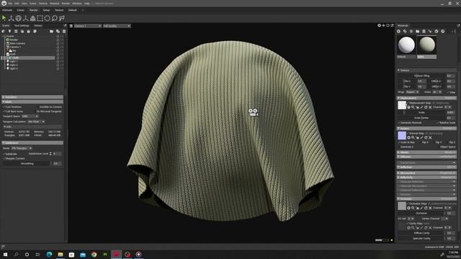Clear the displacement map X icon

[x=430, y=107]
